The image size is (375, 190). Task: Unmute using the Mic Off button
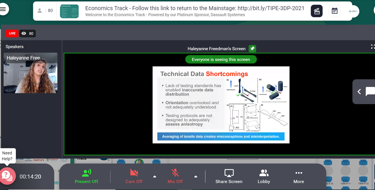(x=175, y=176)
